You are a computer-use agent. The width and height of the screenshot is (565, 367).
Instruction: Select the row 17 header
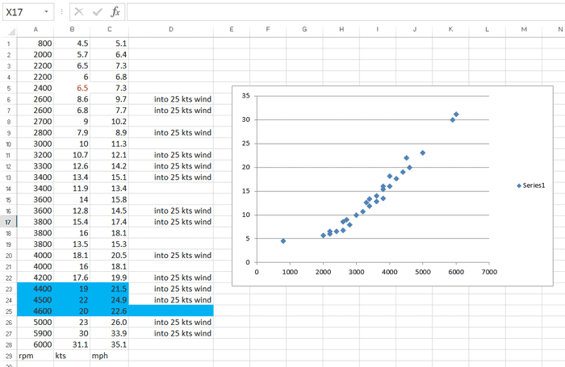(x=8, y=221)
